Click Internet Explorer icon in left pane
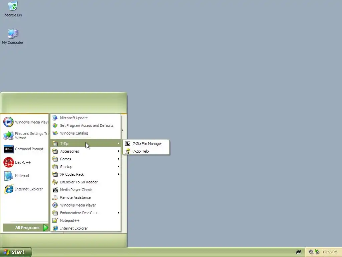The image size is (342, 257). point(8,189)
